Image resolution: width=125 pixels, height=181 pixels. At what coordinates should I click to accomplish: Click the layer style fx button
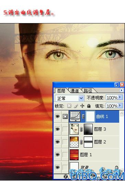click(66, 176)
